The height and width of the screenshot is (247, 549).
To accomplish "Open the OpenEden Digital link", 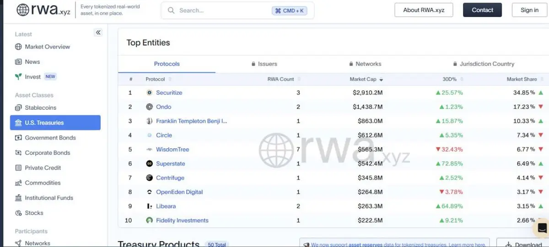I will click(179, 192).
